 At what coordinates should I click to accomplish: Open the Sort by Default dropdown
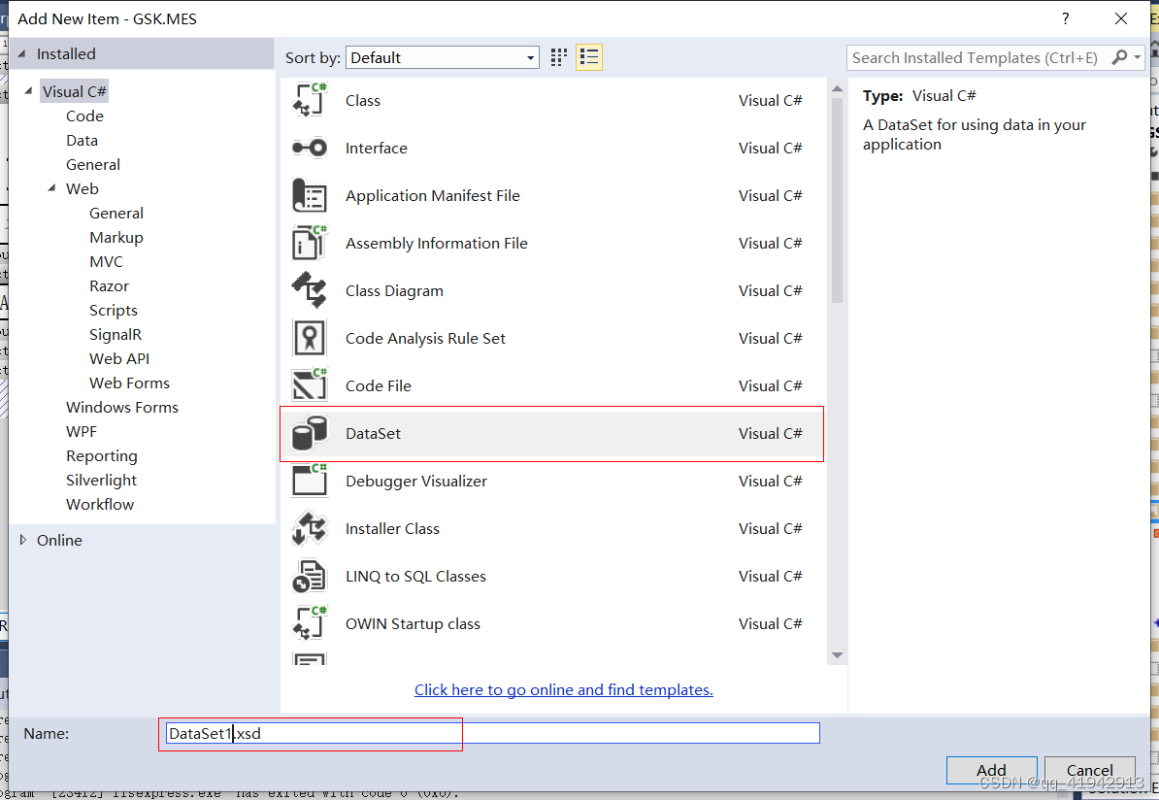click(x=442, y=57)
